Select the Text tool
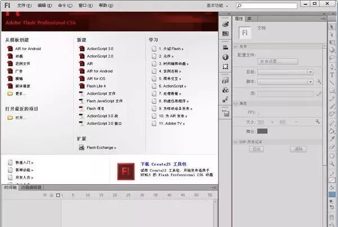338x227 pixels. click(x=332, y=75)
